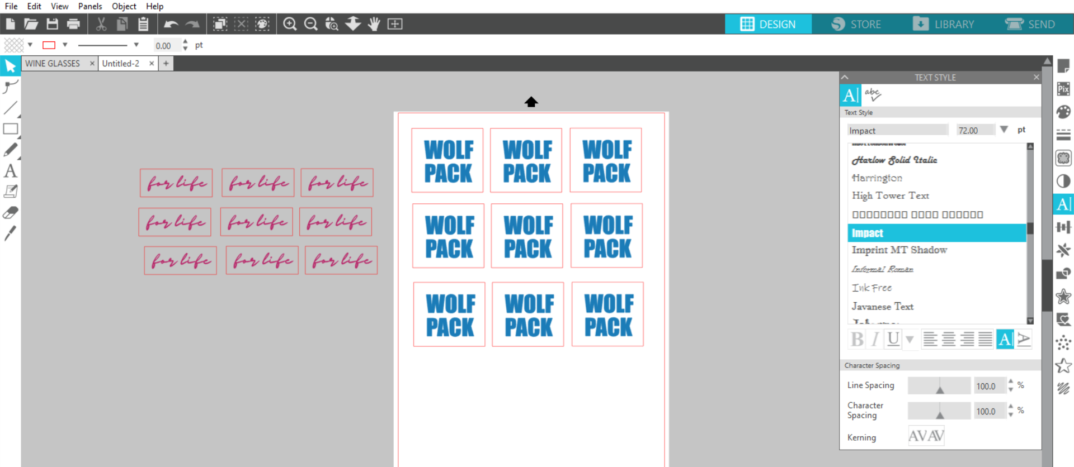Click the font name field showing Impact
Viewport: 1074px width, 467px height.
coord(898,130)
